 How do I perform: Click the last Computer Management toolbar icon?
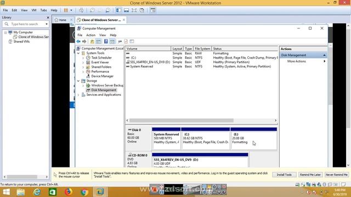tap(132, 42)
